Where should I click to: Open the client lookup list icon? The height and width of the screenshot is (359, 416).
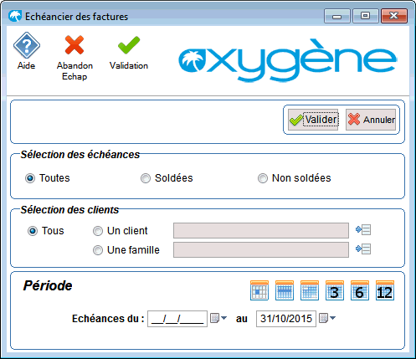click(363, 230)
